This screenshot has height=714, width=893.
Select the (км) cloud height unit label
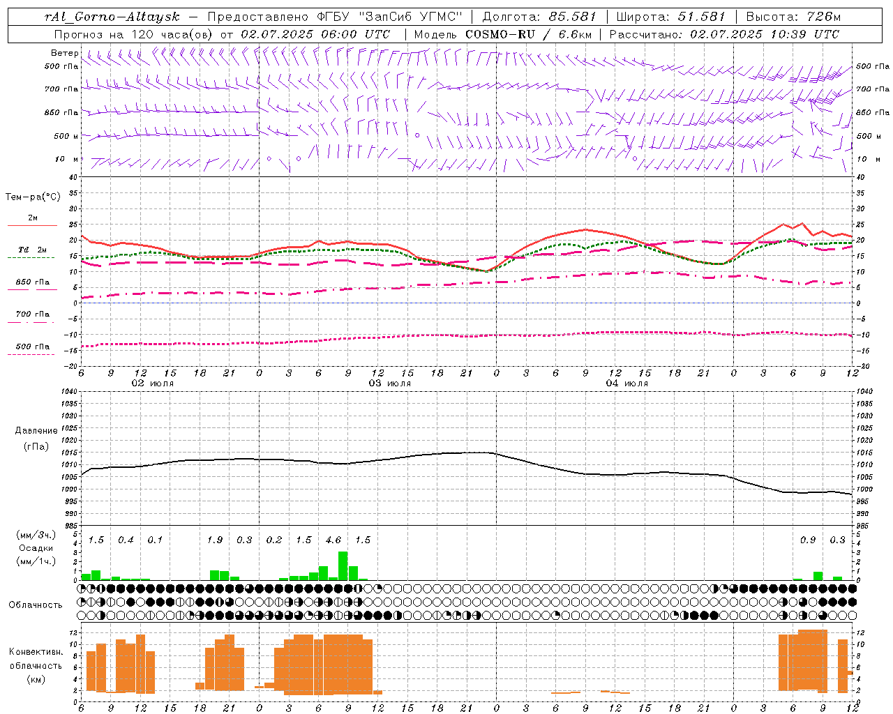(x=36, y=679)
